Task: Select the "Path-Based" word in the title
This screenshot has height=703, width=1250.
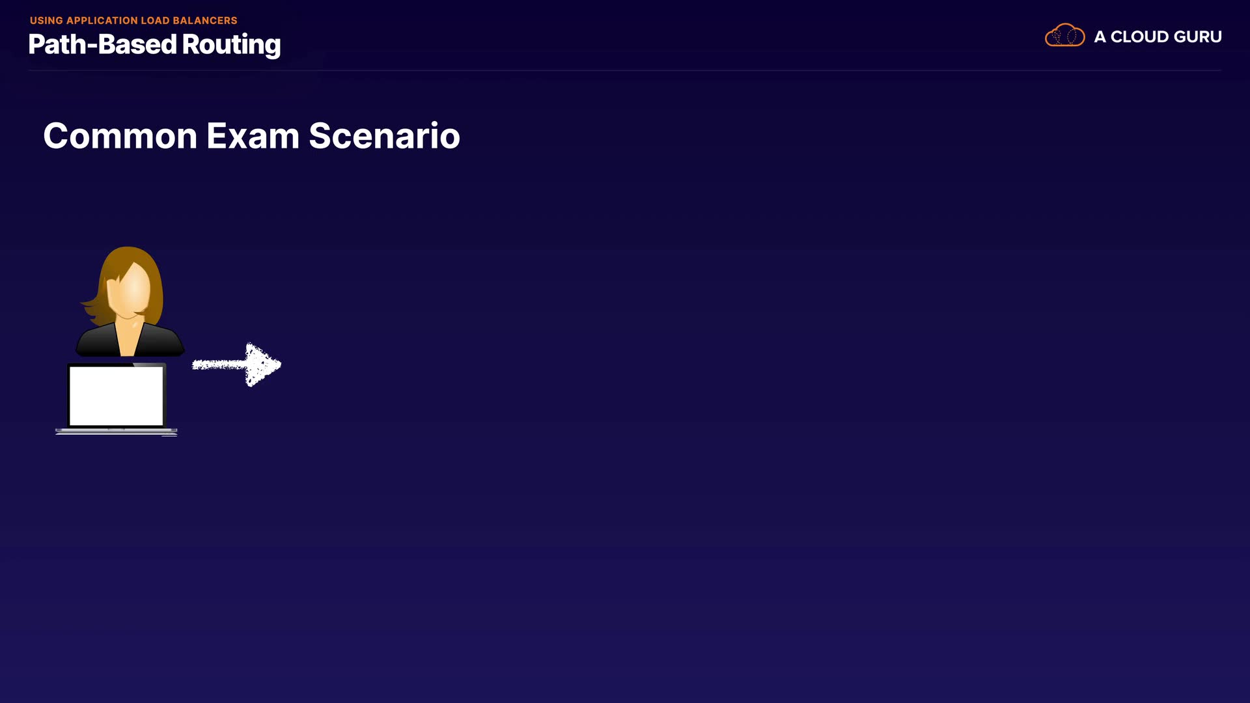Action: point(102,44)
